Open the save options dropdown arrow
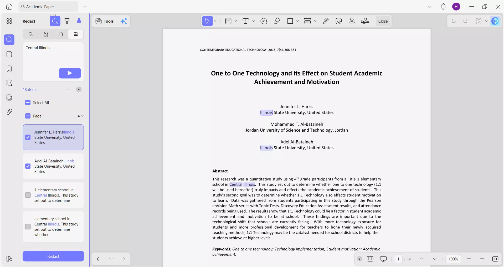This screenshot has width=504, height=267. (486, 21)
